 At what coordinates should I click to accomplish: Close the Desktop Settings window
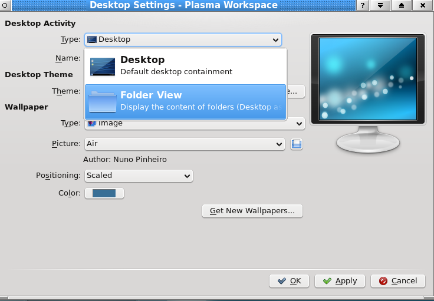pos(423,5)
